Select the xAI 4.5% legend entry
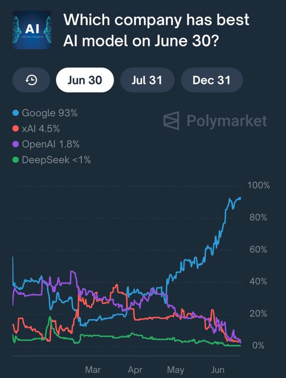The image size is (286, 378). coord(41,129)
